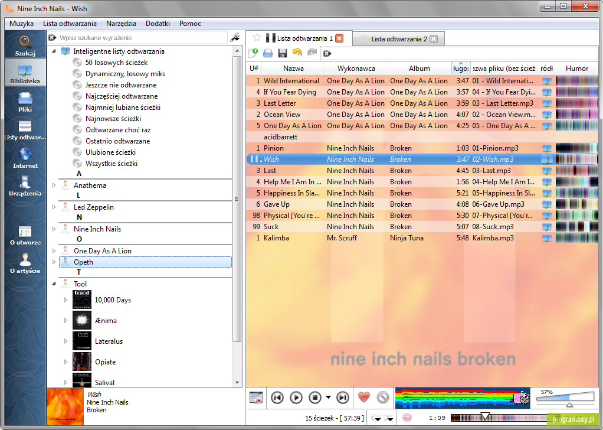The height and width of the screenshot is (430, 603).
Task: Open the Pliki files sidebar tab
Action: 25,101
